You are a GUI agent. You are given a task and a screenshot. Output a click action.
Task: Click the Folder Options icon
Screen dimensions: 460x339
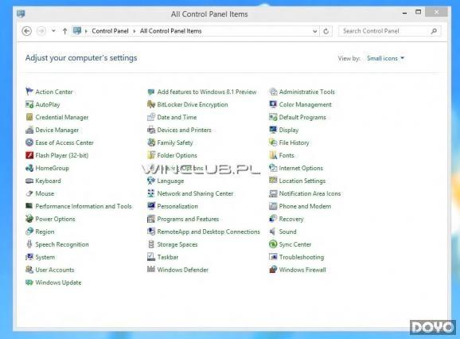pyautogui.click(x=151, y=155)
